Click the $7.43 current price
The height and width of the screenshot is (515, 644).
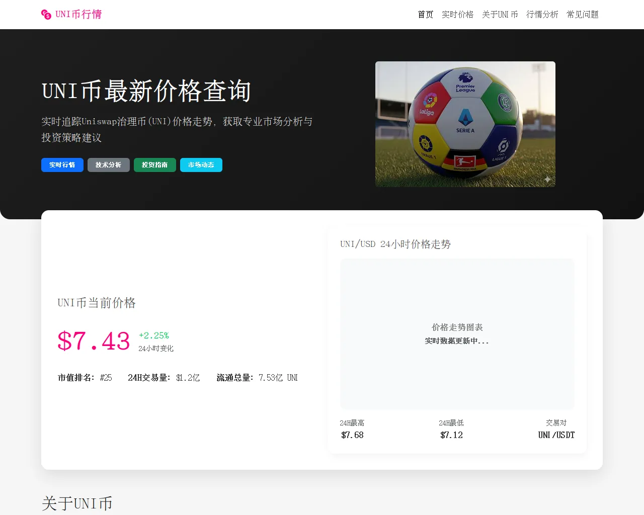point(94,341)
